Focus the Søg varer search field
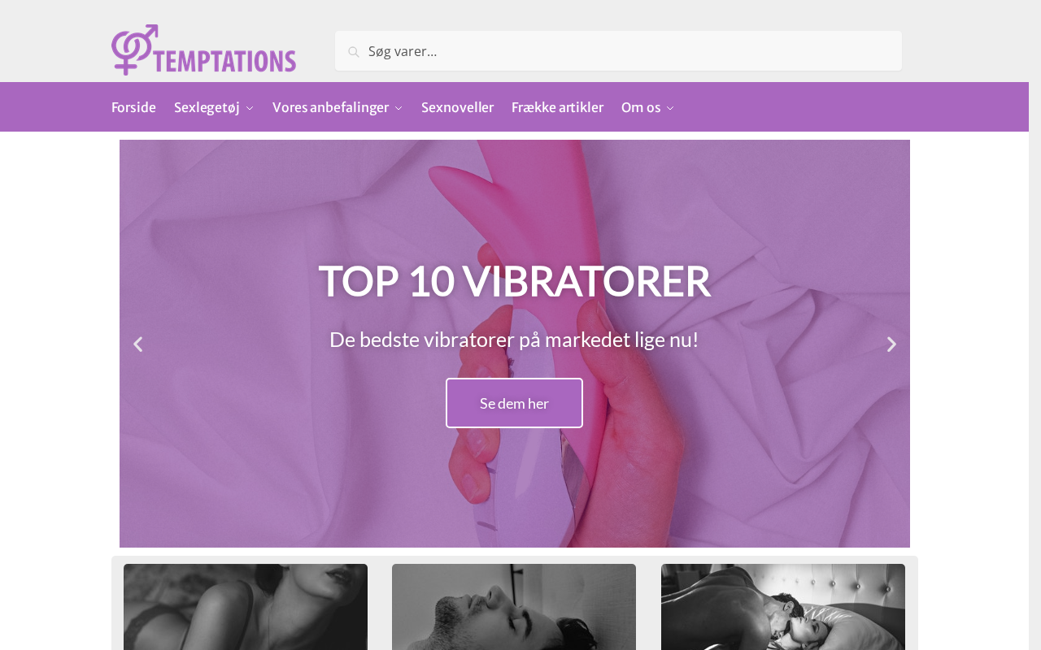Viewport: 1041px width, 650px height. pyautogui.click(x=618, y=51)
